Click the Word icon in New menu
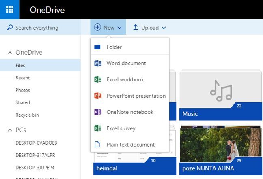Screen dimensions: 263x179 pyautogui.click(x=98, y=64)
